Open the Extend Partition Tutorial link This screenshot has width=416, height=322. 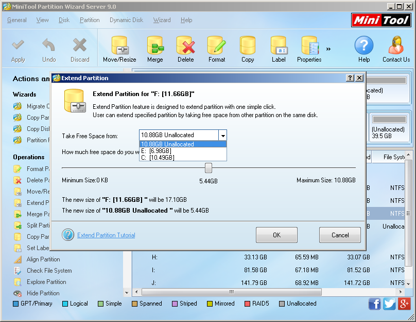(106, 235)
